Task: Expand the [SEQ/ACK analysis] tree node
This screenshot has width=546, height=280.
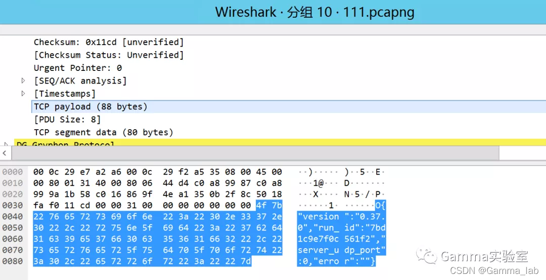Action: [x=23, y=81]
